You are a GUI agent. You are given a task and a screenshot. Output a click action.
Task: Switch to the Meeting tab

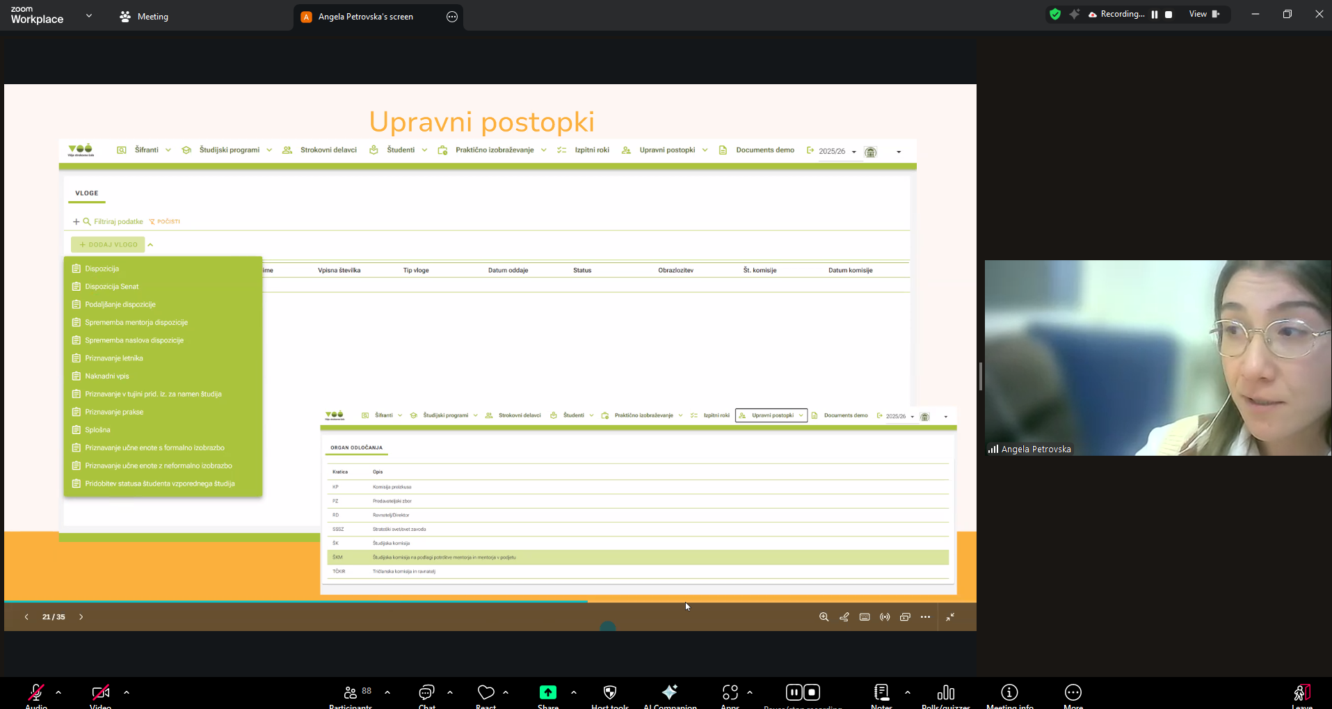pos(144,17)
